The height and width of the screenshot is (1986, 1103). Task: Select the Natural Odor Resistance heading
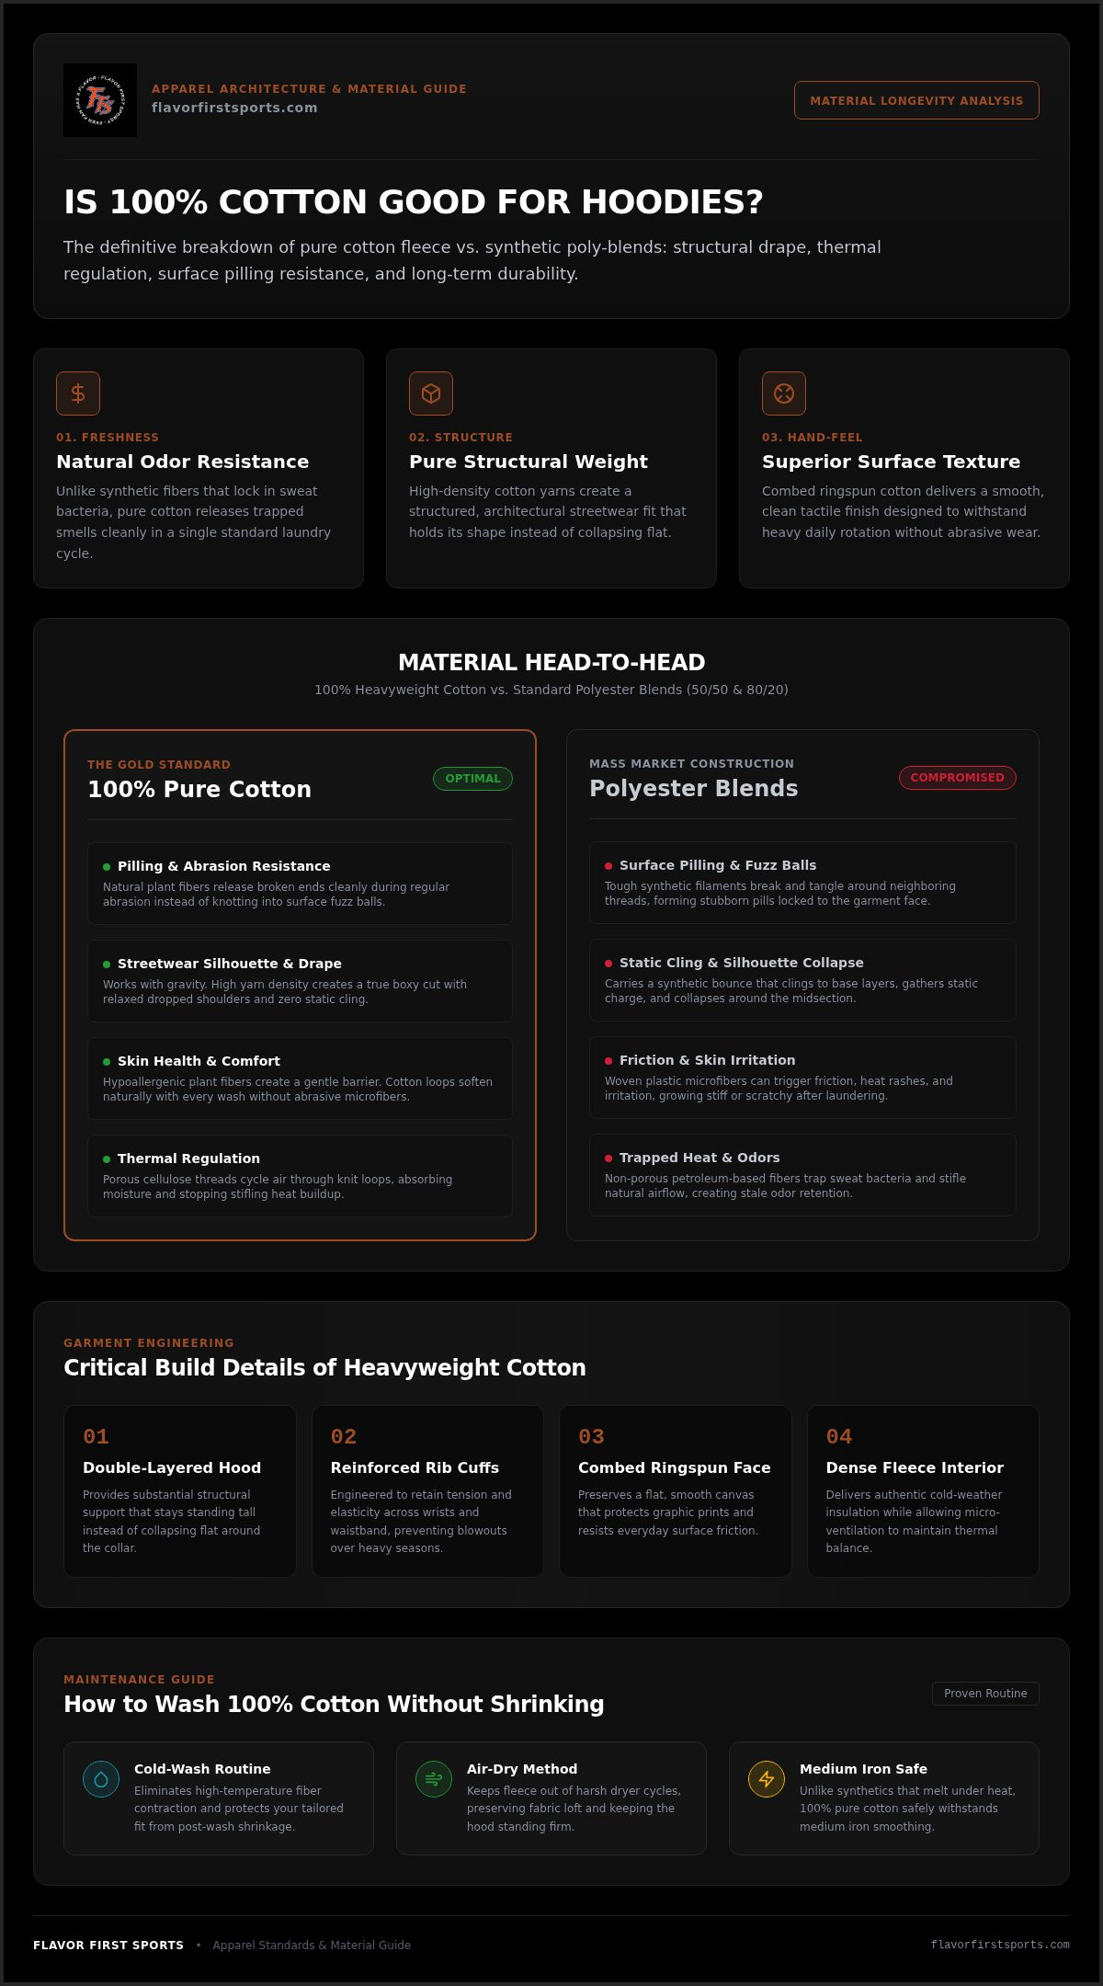pyautogui.click(x=182, y=462)
